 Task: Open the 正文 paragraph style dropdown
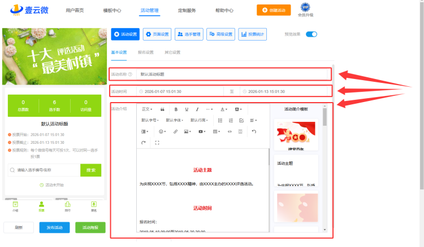point(147,109)
